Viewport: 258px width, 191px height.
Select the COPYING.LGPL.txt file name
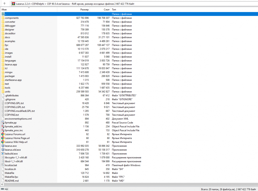[x=15, y=107]
